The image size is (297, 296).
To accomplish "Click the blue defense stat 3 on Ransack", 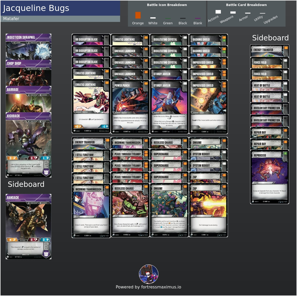I will pyautogui.click(x=45, y=240).
